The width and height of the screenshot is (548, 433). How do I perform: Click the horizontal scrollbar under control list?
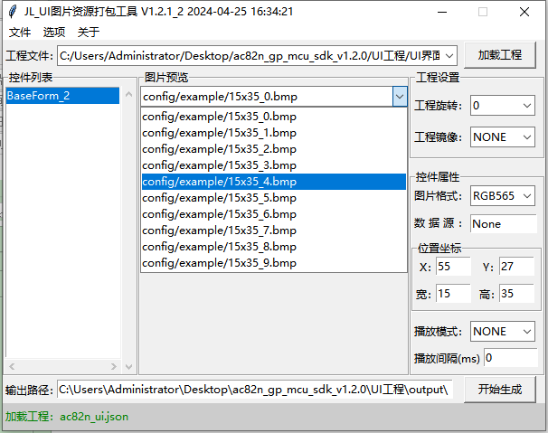pos(63,367)
